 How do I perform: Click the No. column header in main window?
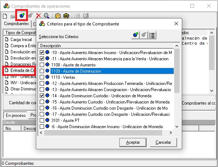pos(12,128)
